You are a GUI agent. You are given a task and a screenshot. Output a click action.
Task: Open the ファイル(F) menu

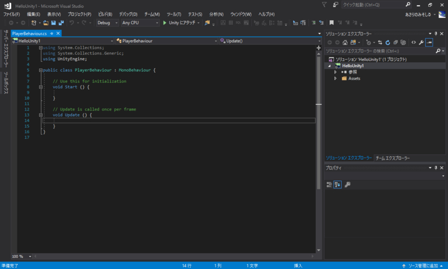click(x=11, y=14)
